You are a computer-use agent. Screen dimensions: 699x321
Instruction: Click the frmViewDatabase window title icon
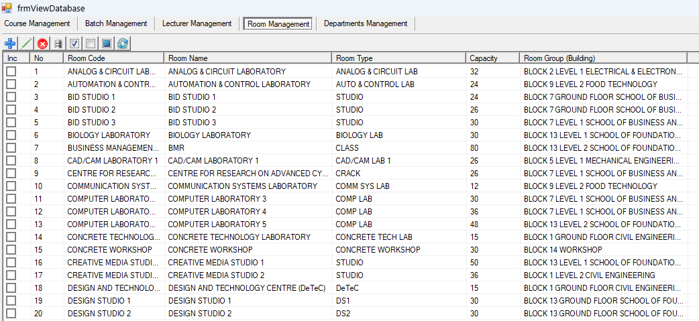[7, 7]
